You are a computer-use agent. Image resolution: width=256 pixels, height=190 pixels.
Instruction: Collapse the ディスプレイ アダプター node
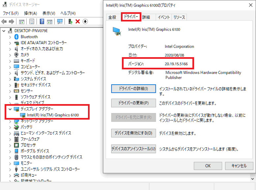pyautogui.click(x=10, y=109)
